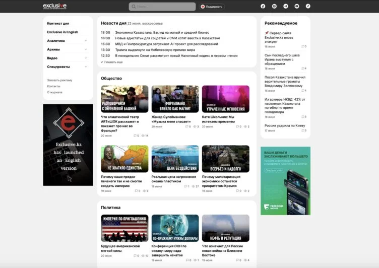Click comment icon under 'Сервер сайта' recommendation
Image resolution: width=379 pixels, height=268 pixels.
pos(303,46)
